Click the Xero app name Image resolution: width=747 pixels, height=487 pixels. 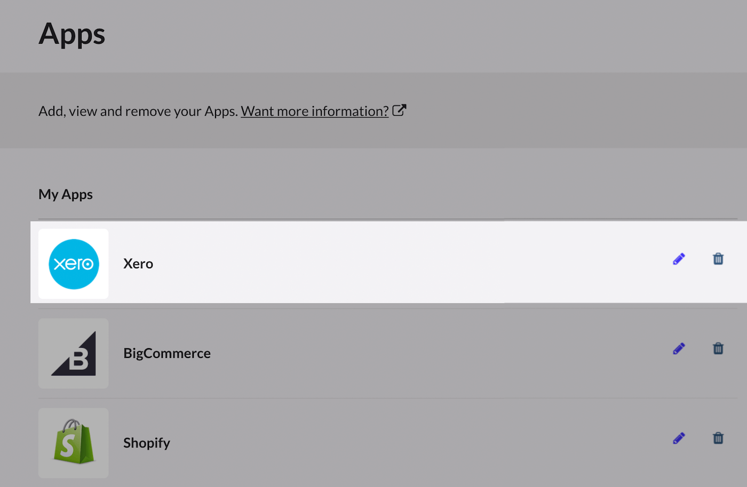point(138,264)
